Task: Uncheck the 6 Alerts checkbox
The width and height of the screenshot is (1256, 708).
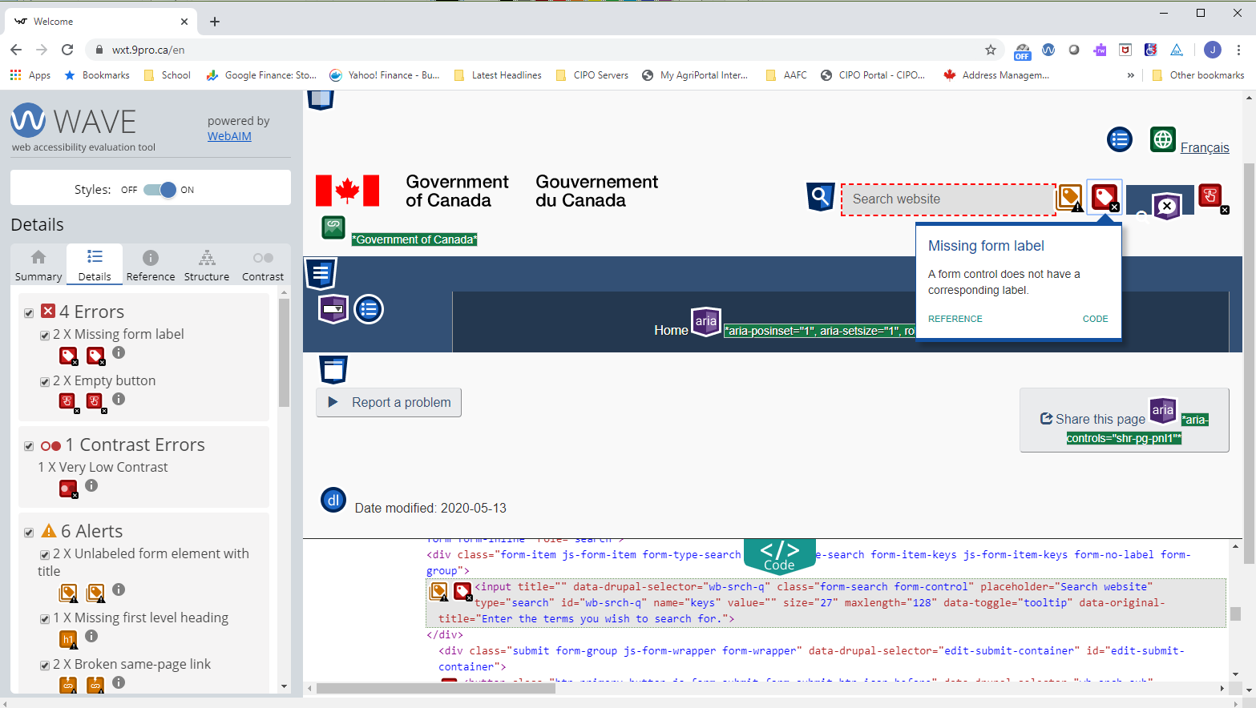Action: [x=29, y=533]
